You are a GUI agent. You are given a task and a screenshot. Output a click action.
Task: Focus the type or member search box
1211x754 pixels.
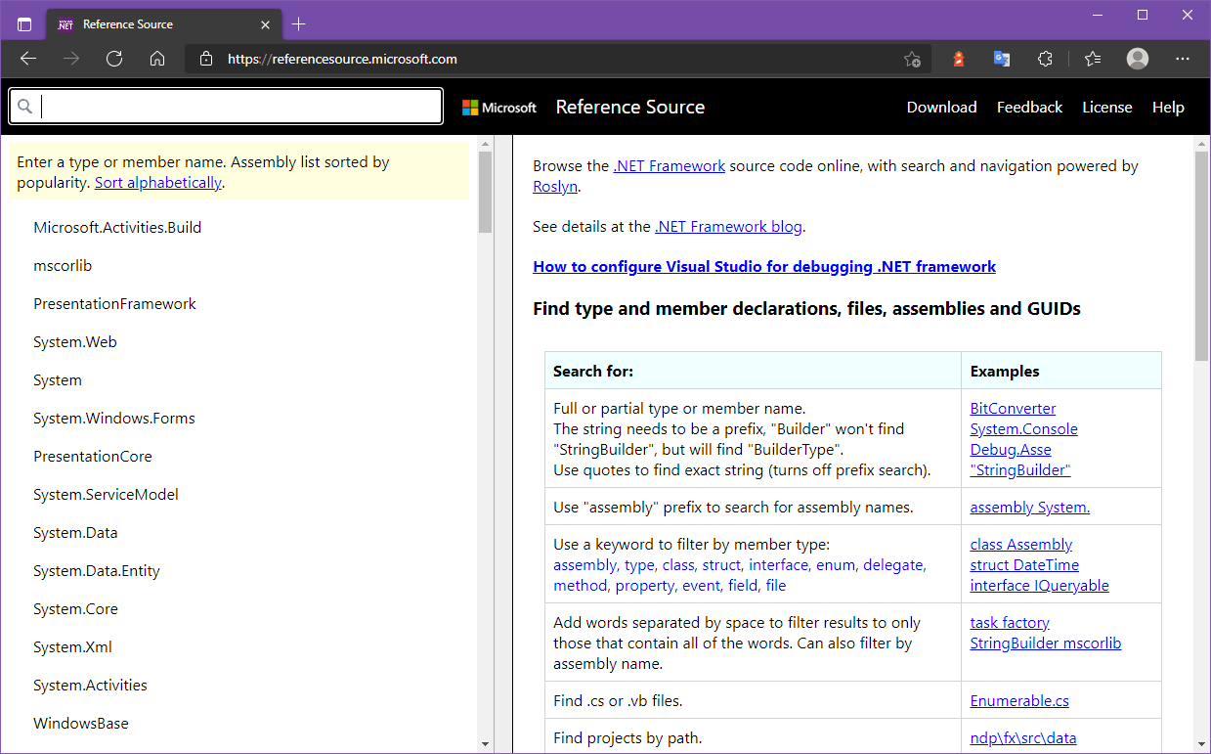pos(226,107)
